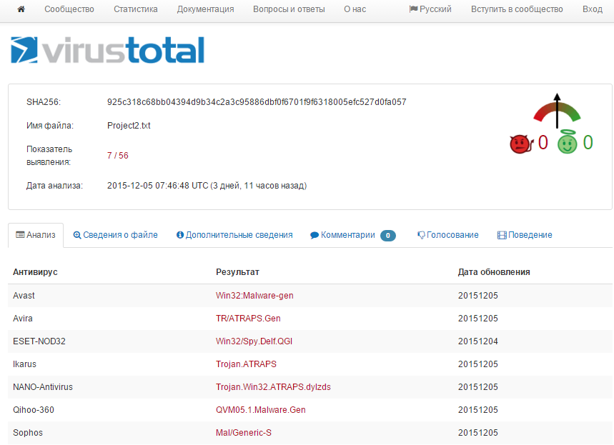Click the thumbs-down icon on Голосование tab
614x445 pixels.
(x=421, y=235)
